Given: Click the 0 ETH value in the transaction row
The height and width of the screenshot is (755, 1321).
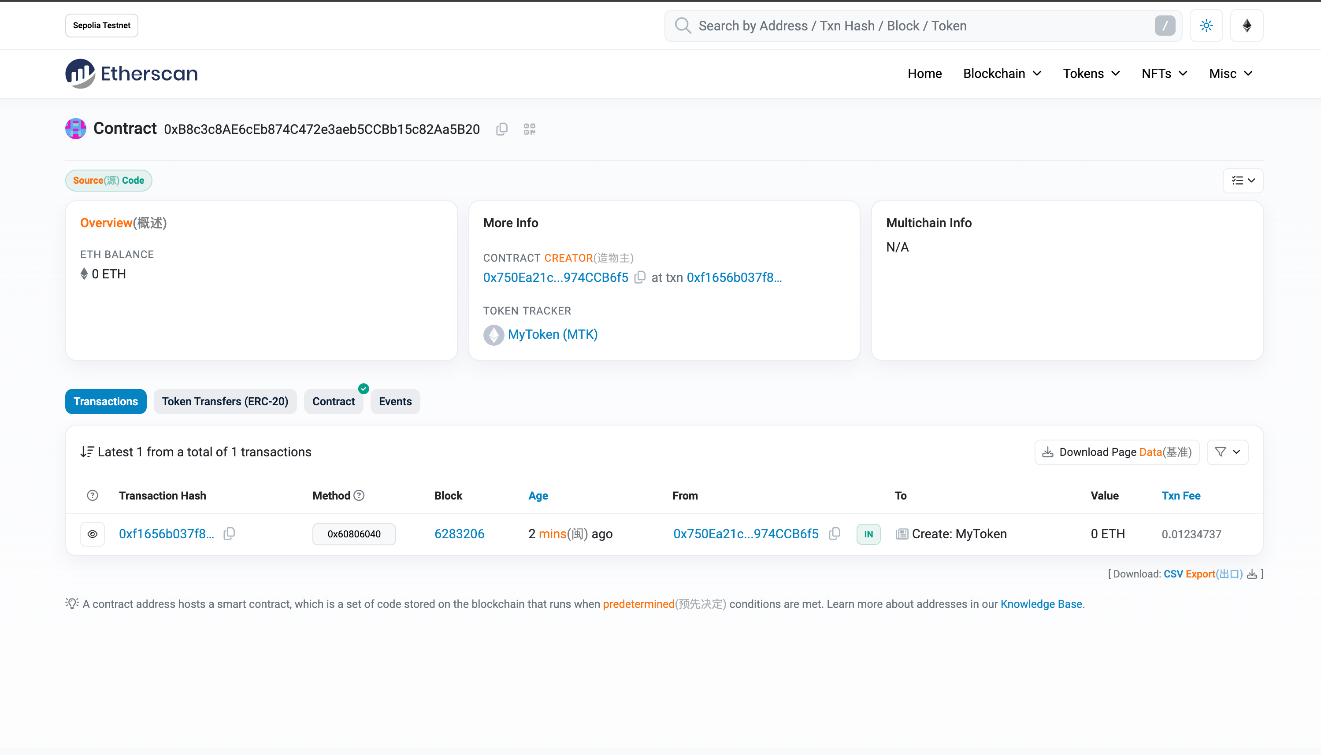Looking at the screenshot, I should click(x=1107, y=533).
